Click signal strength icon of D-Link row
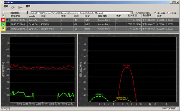180x111 pixels. [x=8, y=24]
